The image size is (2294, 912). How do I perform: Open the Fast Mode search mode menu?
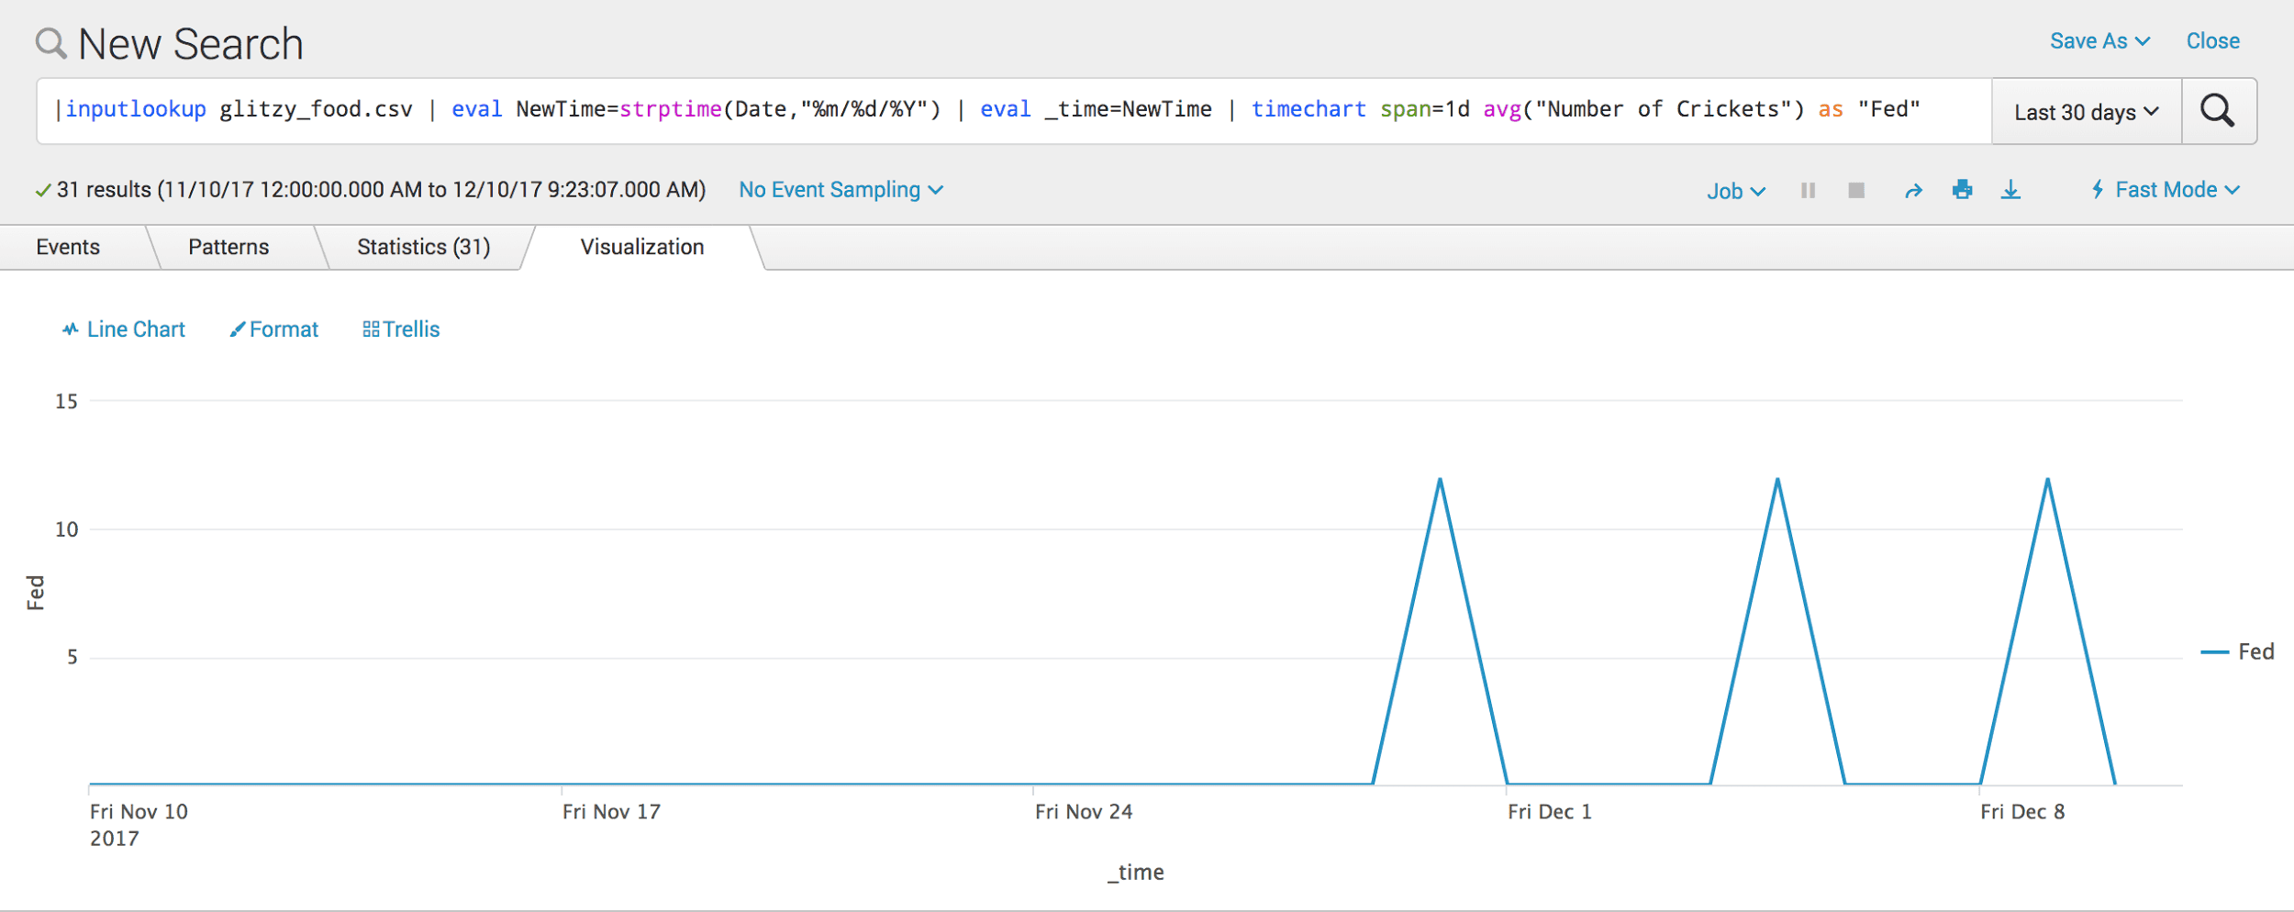click(2166, 190)
